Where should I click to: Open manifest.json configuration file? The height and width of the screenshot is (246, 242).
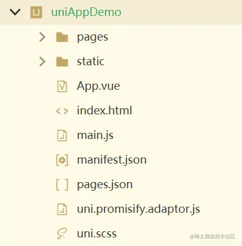112,160
